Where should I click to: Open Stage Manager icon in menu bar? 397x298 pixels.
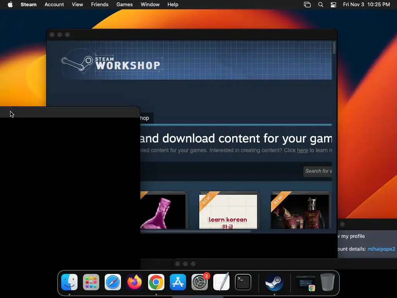[x=307, y=4]
